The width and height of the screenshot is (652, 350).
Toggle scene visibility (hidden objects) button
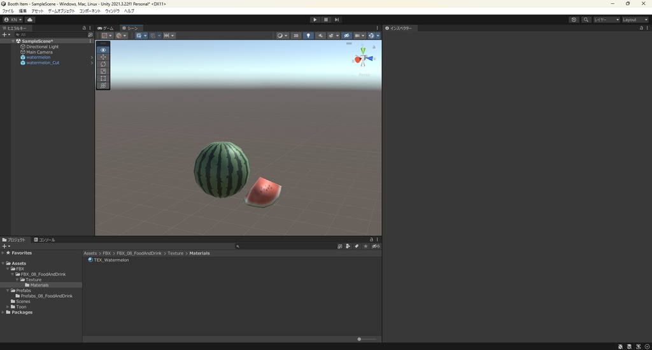[x=346, y=36]
